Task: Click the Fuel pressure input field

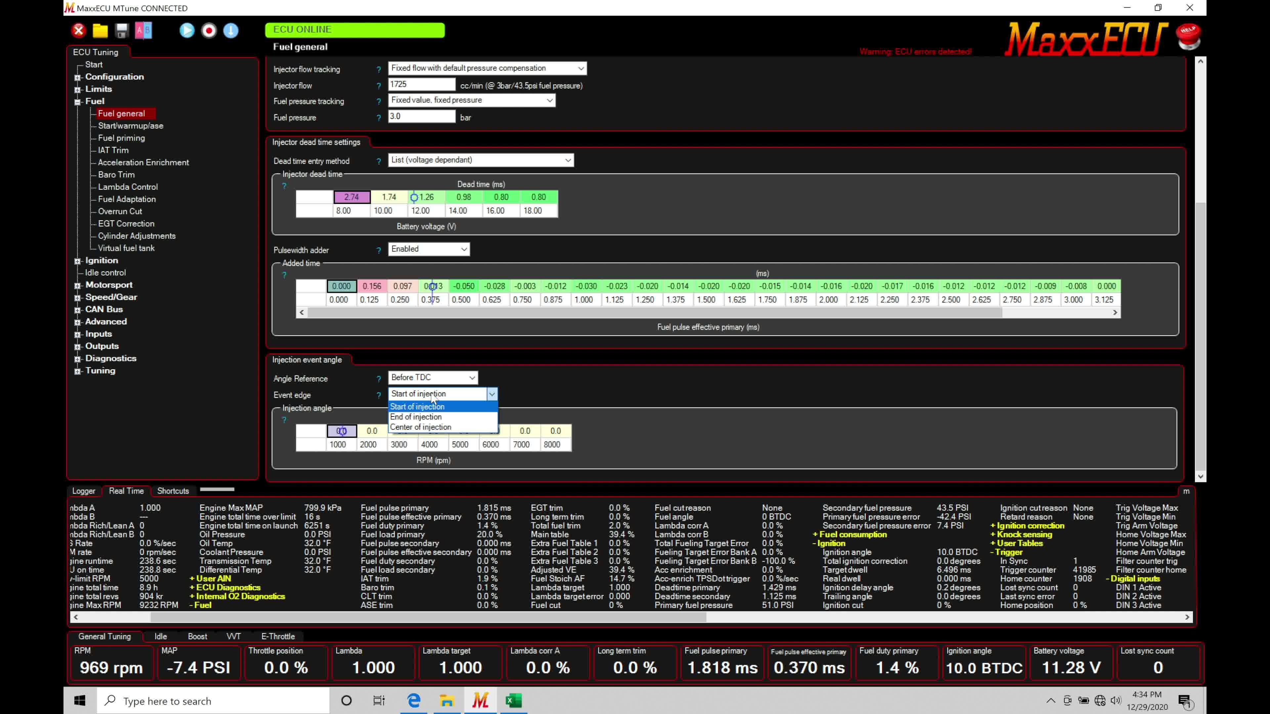Action: pyautogui.click(x=422, y=117)
